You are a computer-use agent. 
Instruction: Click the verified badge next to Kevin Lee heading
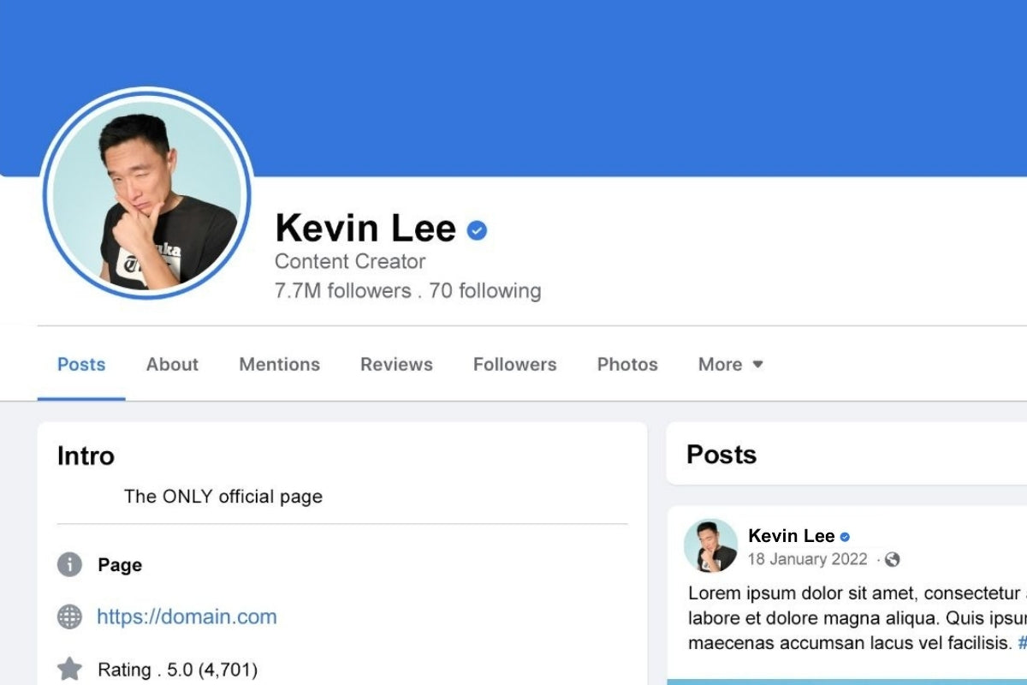point(477,230)
